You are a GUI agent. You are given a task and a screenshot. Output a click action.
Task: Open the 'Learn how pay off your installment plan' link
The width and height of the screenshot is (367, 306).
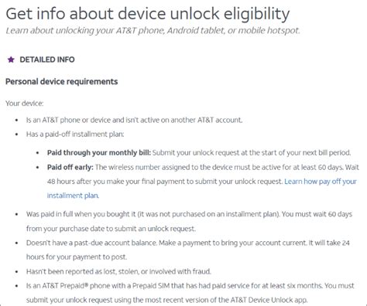click(321, 182)
